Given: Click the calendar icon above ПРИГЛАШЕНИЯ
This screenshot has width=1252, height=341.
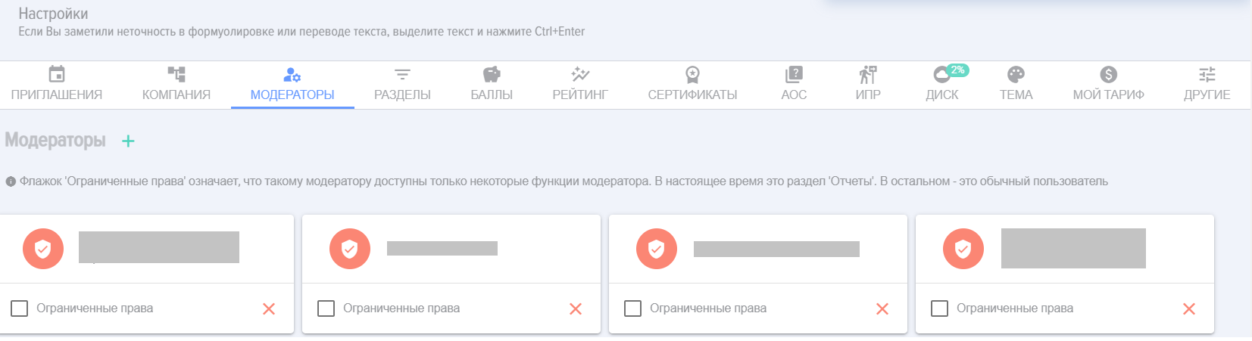Looking at the screenshot, I should coord(57,74).
